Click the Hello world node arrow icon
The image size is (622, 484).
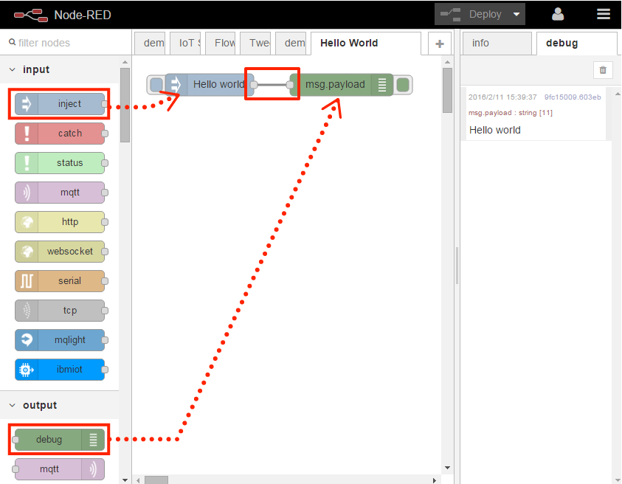[x=176, y=85]
